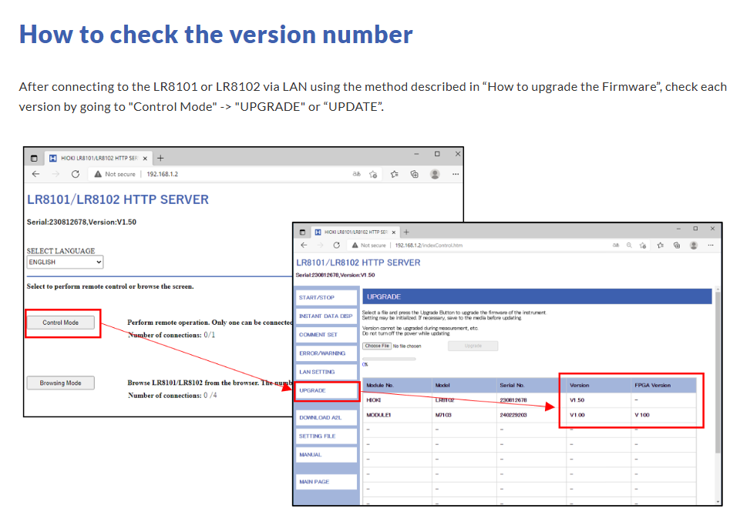Select the UPGRADE item in the side menu
The height and width of the screenshot is (525, 740).
[327, 391]
